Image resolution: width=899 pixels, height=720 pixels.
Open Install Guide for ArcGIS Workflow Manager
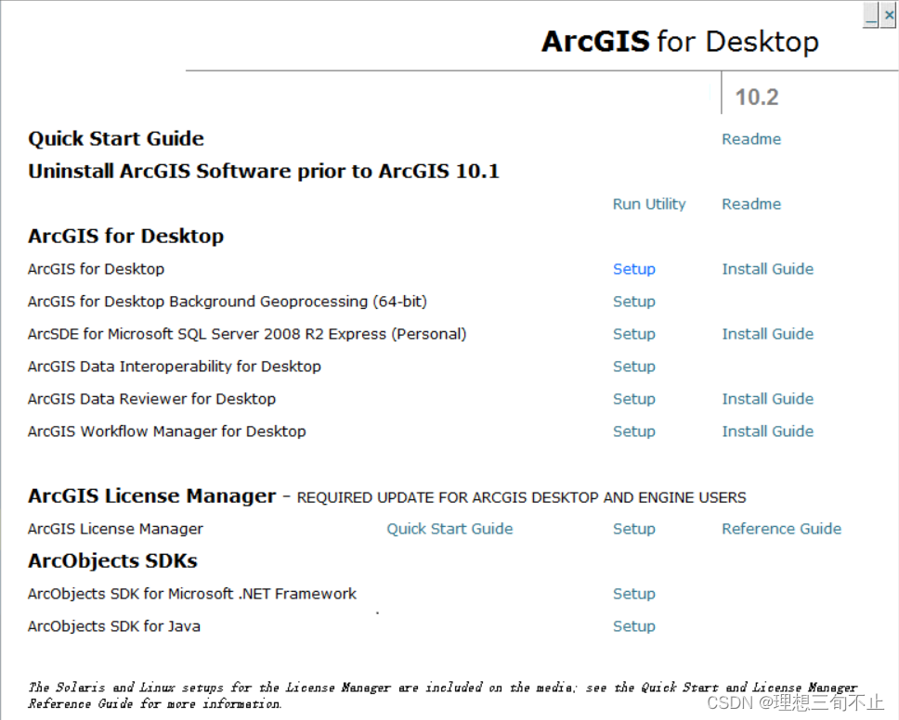pyautogui.click(x=768, y=431)
